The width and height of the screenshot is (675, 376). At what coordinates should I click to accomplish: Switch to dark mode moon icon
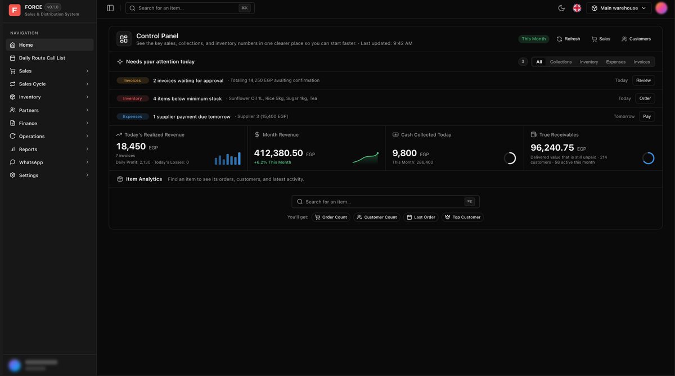(x=561, y=8)
